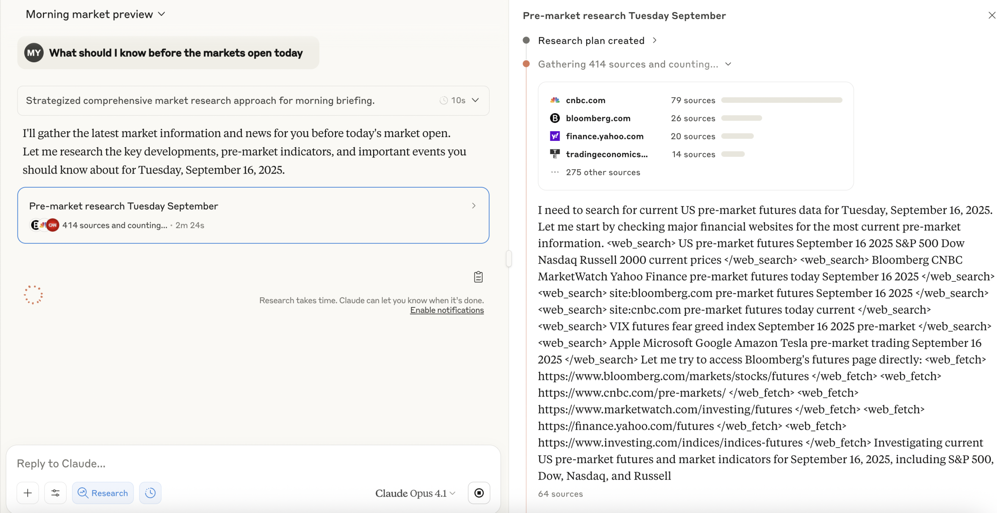Click the stop response button icon

pyautogui.click(x=479, y=493)
